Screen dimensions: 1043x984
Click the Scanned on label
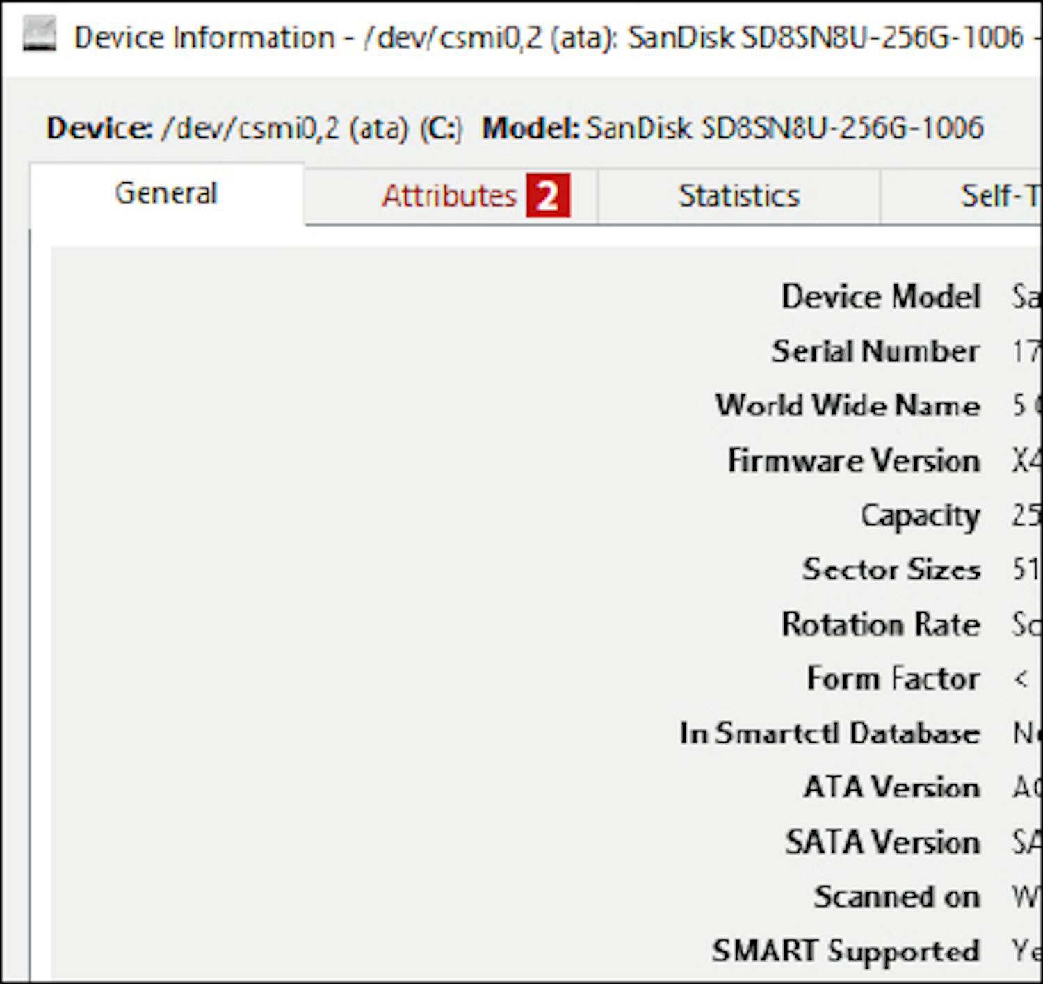[x=897, y=896]
